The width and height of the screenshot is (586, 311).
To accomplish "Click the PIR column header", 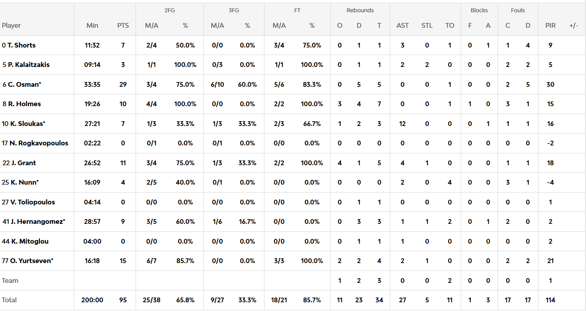I will pos(550,25).
